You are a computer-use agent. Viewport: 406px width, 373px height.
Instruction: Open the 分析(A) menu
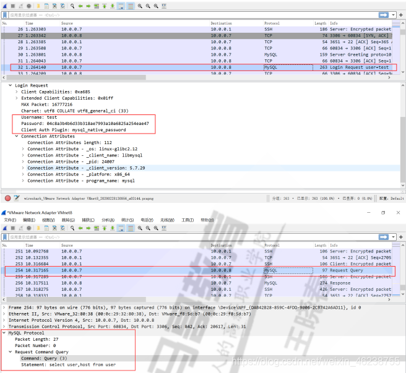pyautogui.click(x=108, y=220)
